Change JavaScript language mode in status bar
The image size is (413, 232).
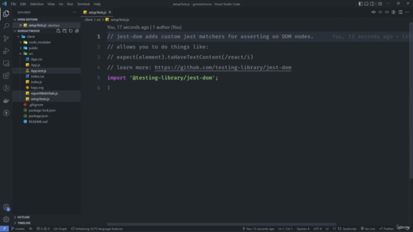click(350, 229)
